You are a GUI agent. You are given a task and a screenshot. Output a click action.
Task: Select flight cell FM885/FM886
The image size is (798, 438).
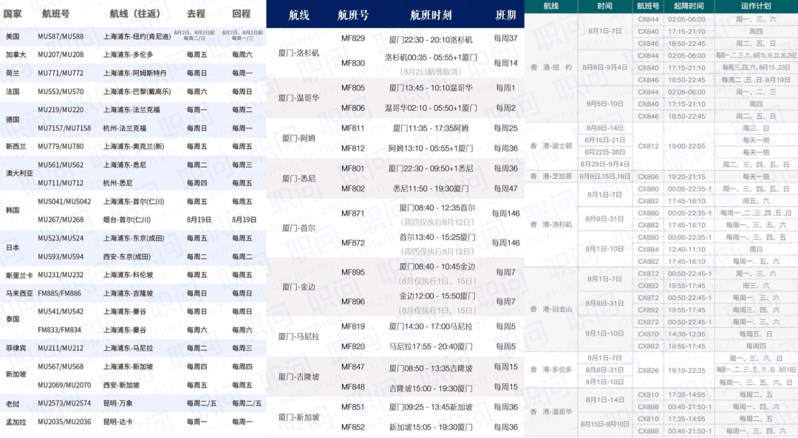59,293
